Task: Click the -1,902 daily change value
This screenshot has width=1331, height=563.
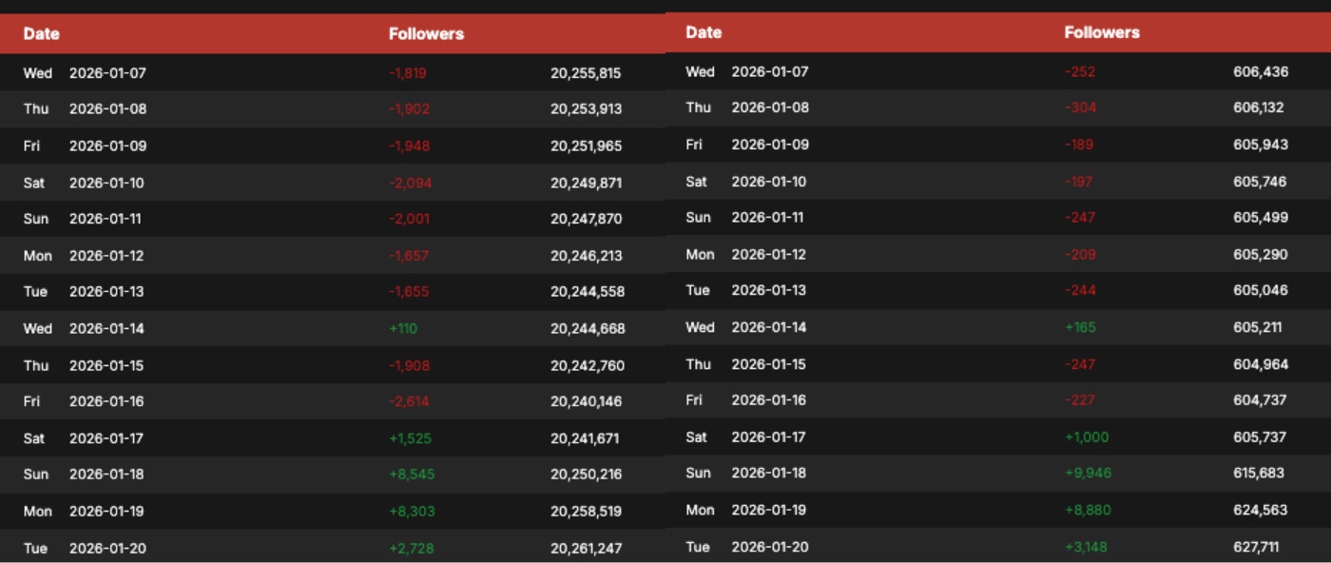Action: (409, 109)
